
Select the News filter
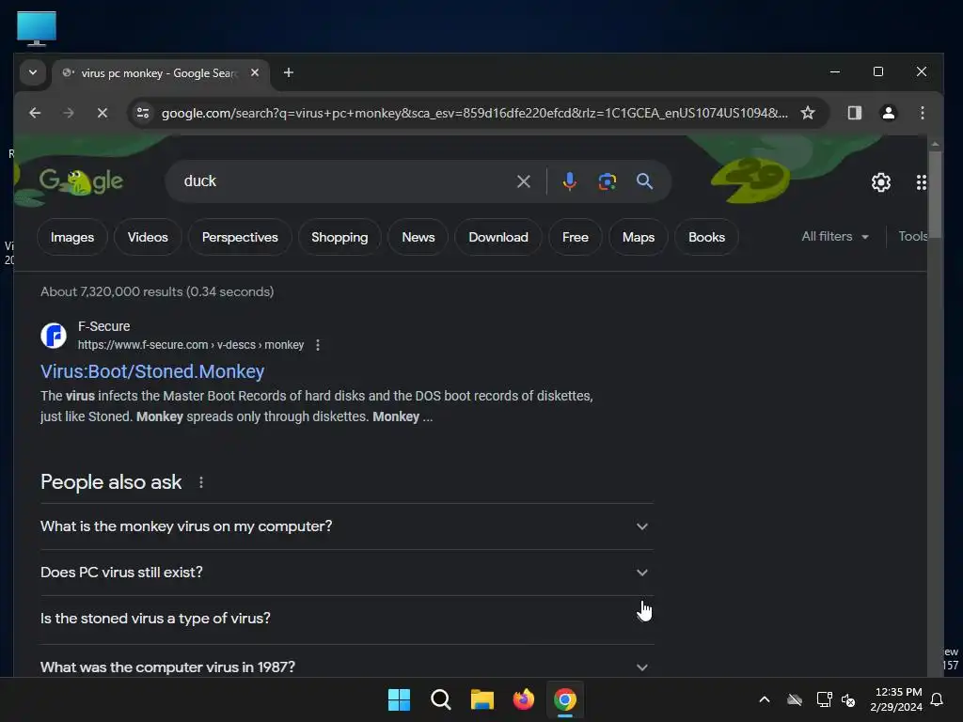[x=418, y=237]
